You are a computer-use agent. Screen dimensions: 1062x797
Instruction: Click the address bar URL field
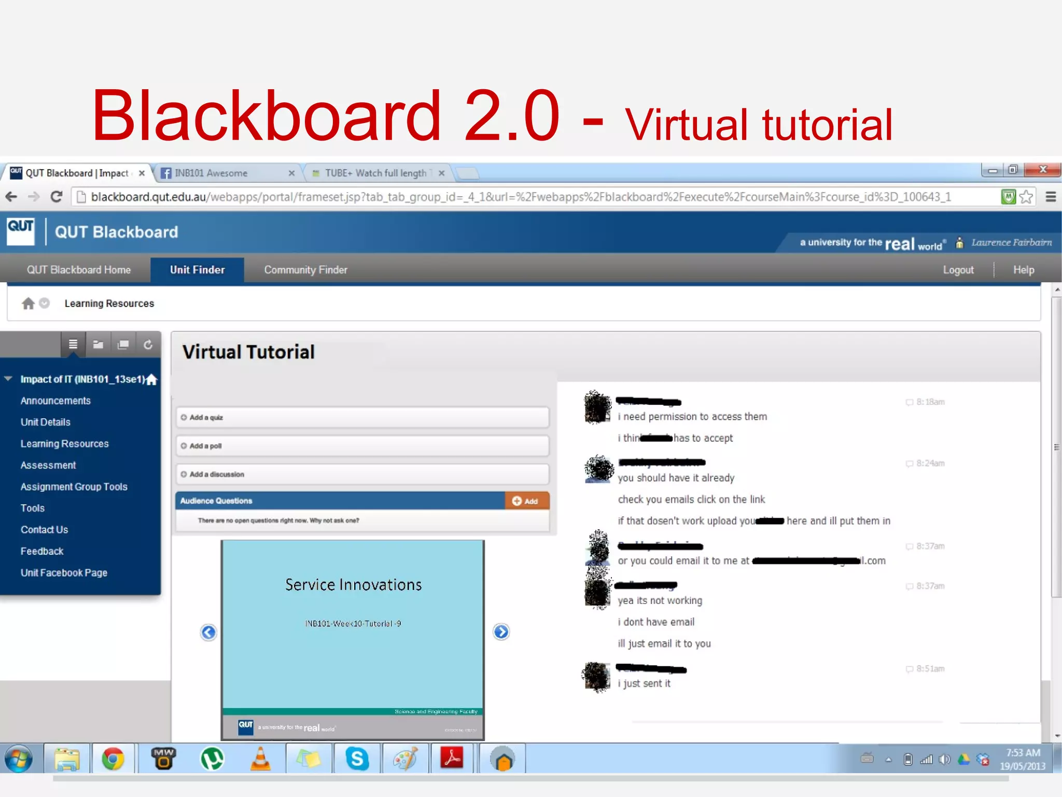(x=534, y=197)
